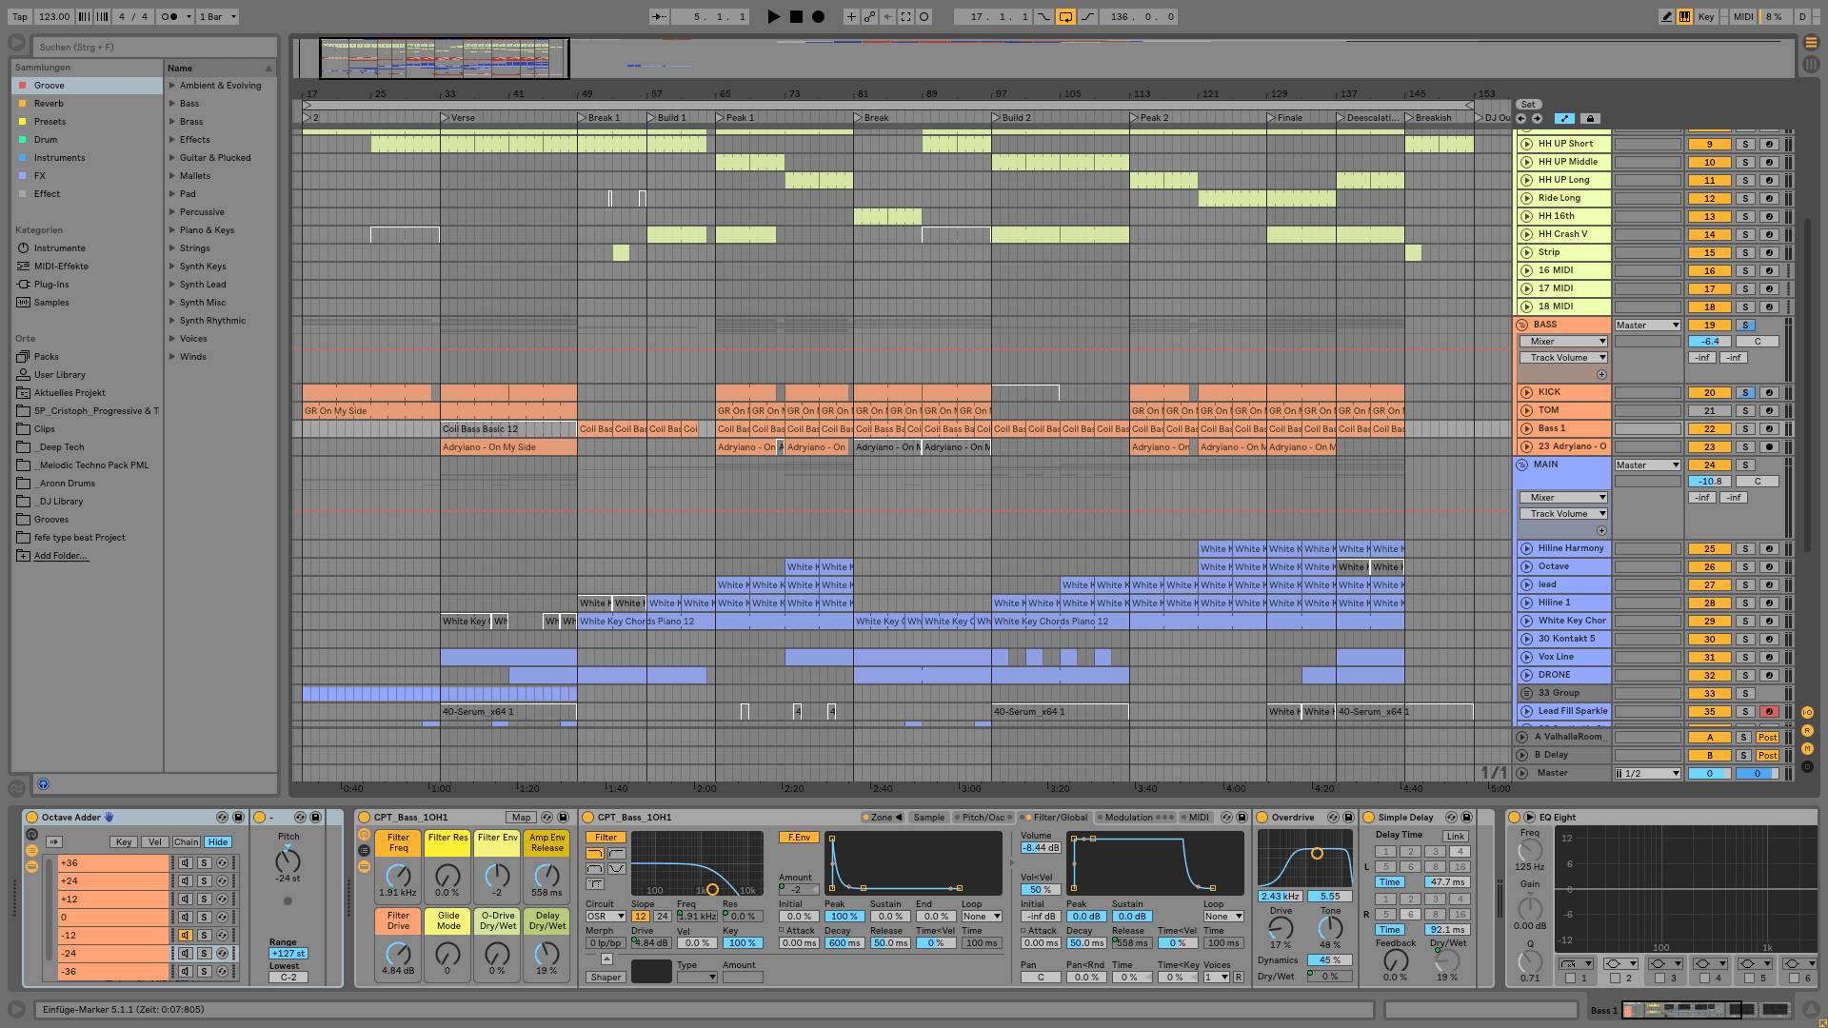
Task: Open the 1 Bar quantization dropdown
Action: click(x=218, y=16)
